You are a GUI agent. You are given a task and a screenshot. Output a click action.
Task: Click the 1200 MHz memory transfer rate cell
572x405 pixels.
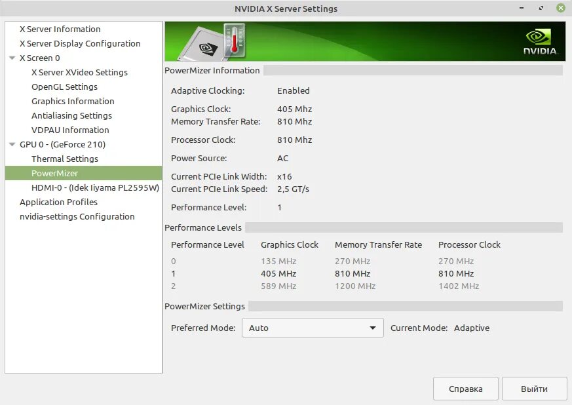point(355,286)
